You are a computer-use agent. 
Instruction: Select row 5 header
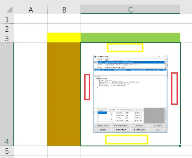pos(7,151)
